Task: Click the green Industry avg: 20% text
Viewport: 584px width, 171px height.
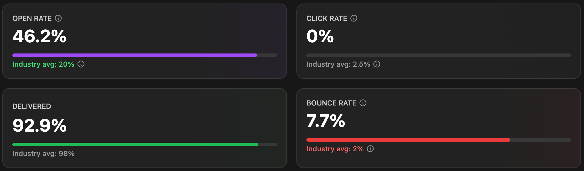Action: [43, 64]
